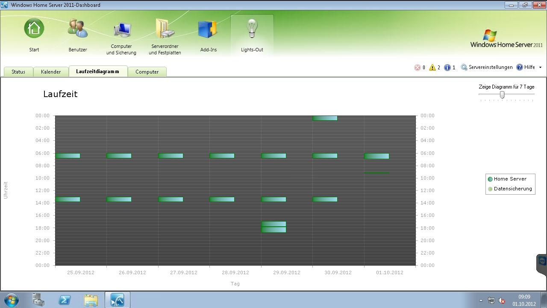This screenshot has width=547, height=308.
Task: Click the Laufzeit chart title
Action: coord(60,94)
